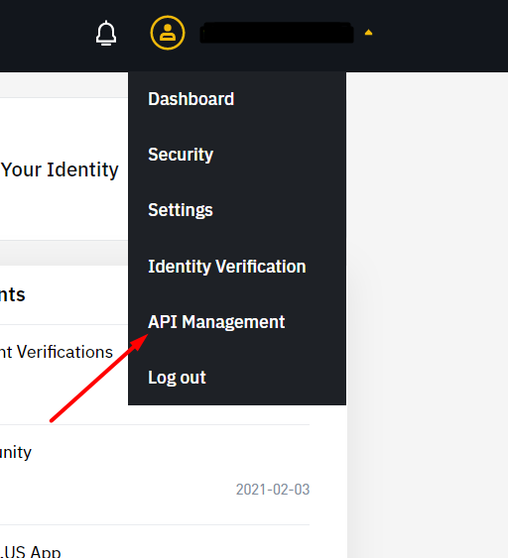Choose Identity Verification menu entry
The width and height of the screenshot is (508, 558).
(227, 267)
